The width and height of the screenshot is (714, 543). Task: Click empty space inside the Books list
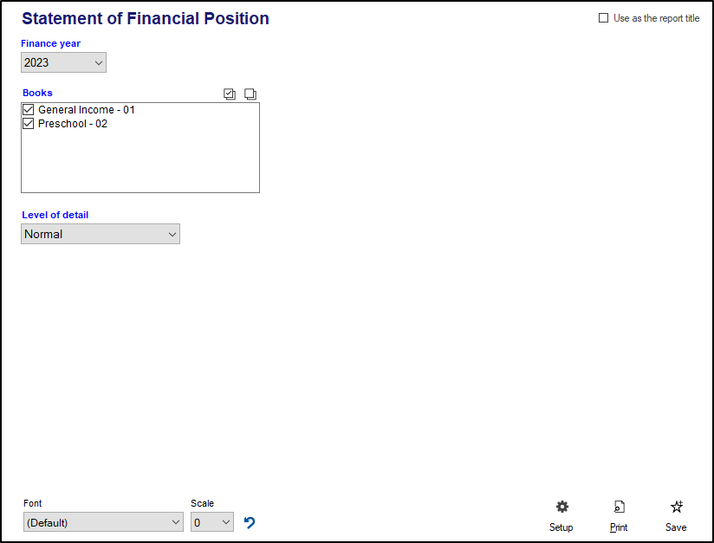(x=139, y=165)
